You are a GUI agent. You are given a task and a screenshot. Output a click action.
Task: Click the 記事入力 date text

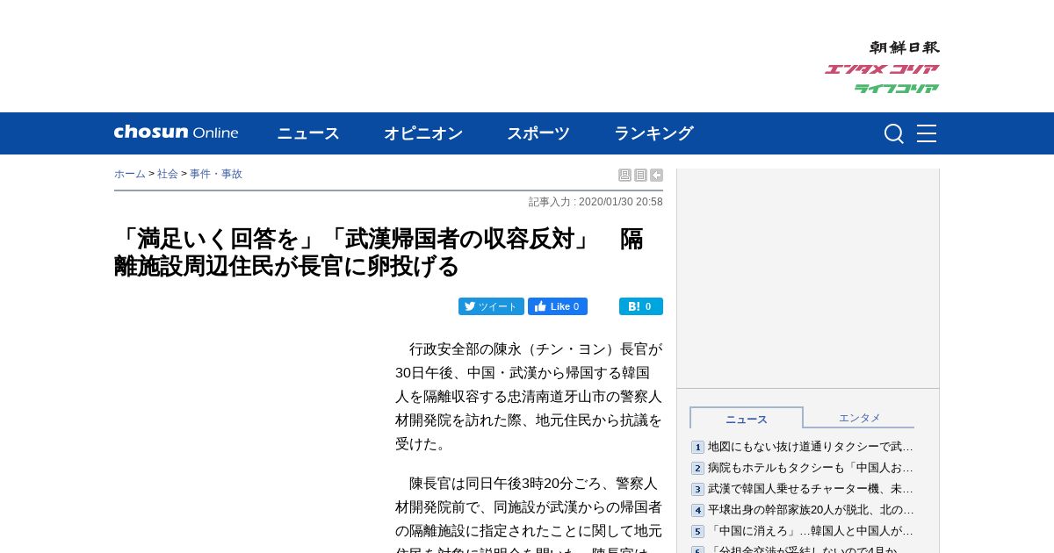click(596, 202)
